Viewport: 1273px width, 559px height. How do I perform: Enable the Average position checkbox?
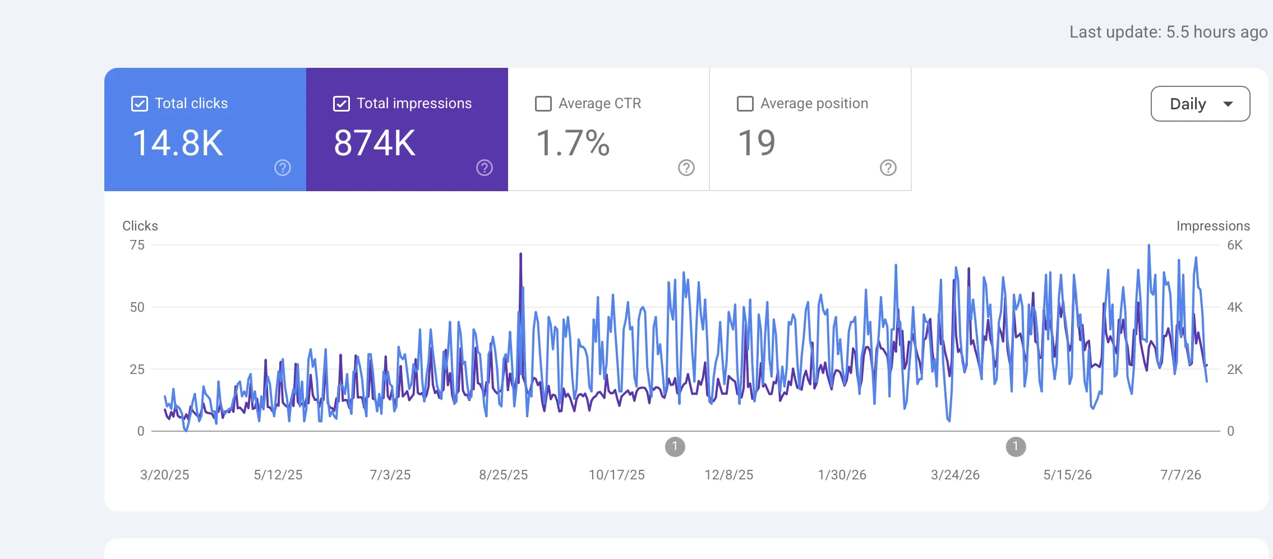pos(745,104)
